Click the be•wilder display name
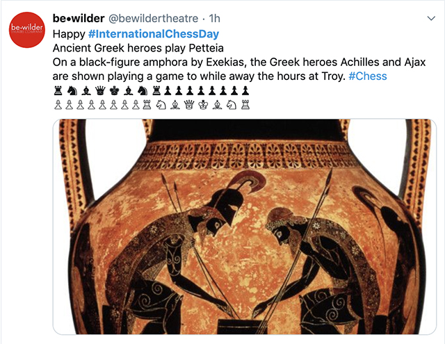Viewport: 445px width, 344px height. point(79,19)
